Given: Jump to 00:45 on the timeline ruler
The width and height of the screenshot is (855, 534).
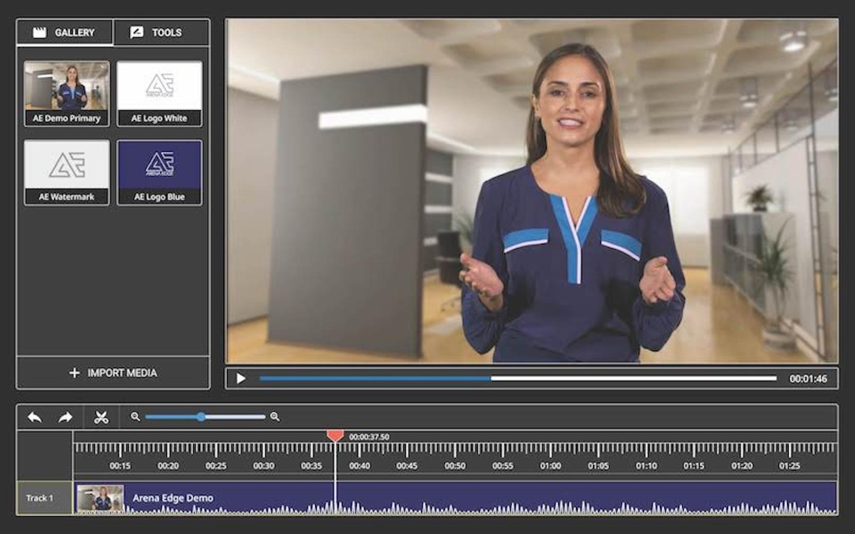Looking at the screenshot, I should [407, 466].
